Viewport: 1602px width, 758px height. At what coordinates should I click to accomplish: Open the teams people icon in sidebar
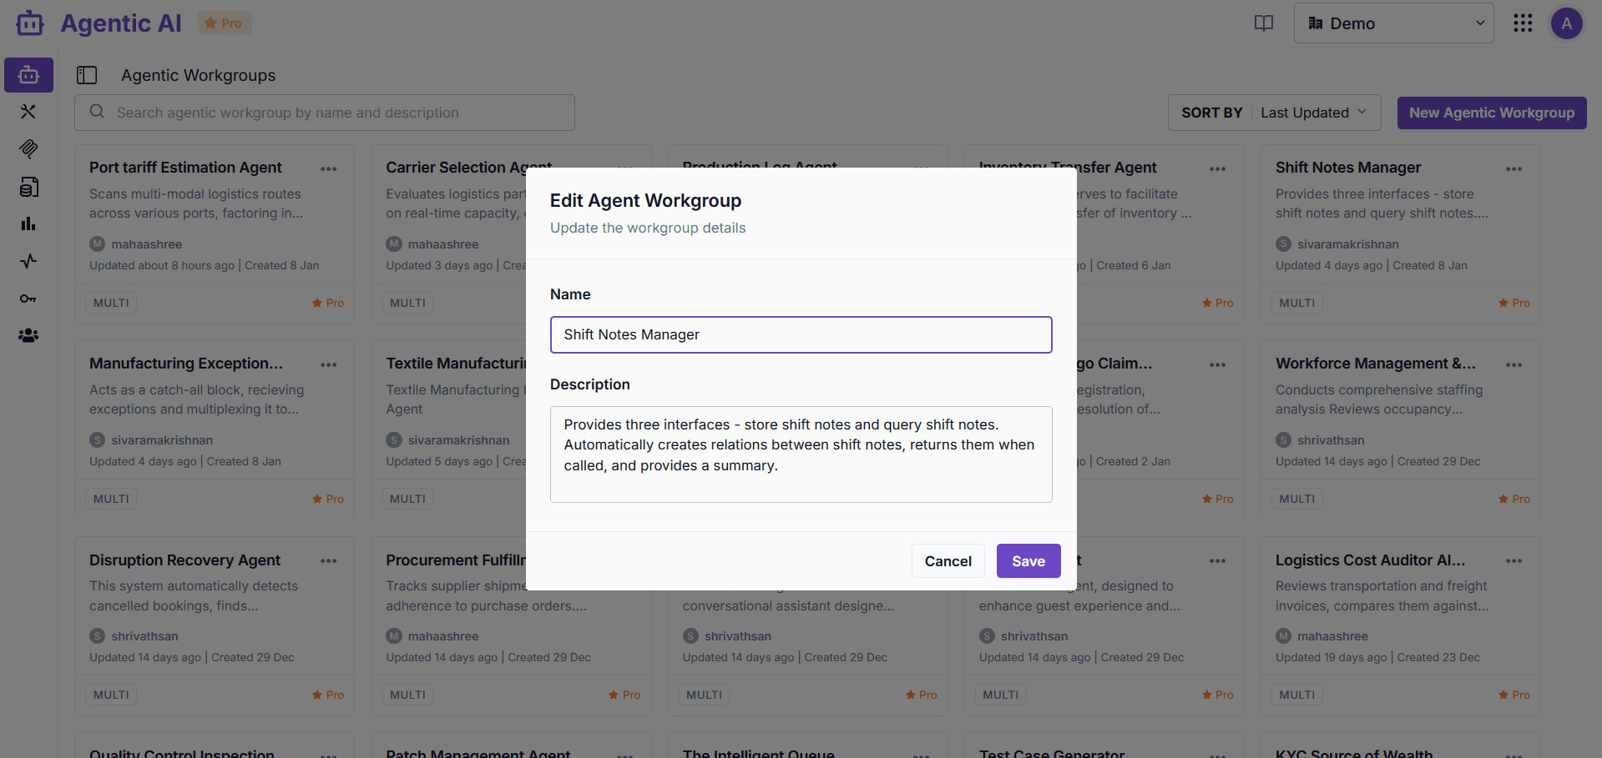[x=28, y=335]
